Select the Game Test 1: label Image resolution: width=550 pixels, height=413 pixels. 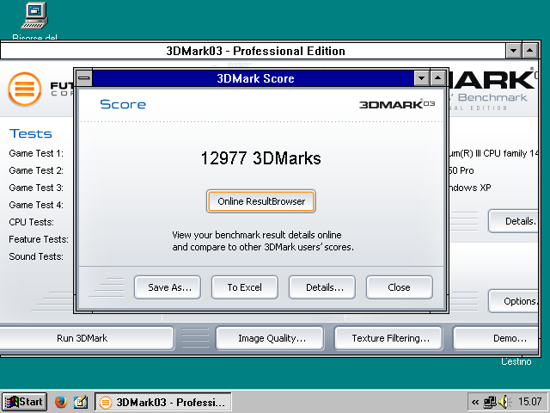point(36,153)
